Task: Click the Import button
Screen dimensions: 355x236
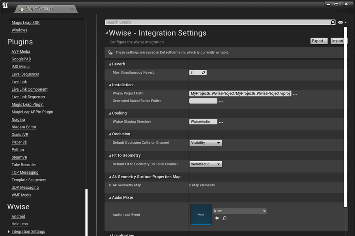Action: point(338,41)
